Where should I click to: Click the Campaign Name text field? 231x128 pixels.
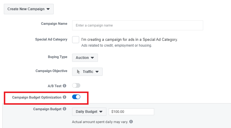137,25
